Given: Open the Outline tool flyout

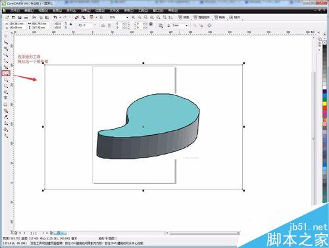Looking at the screenshot, I should pyautogui.click(x=6, y=123).
